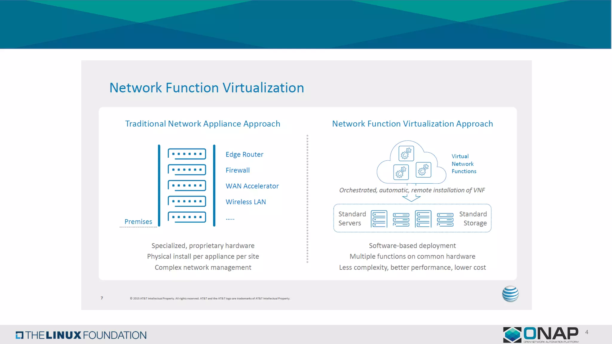Click the AT&T copyright footer text
612x344 pixels.
[x=210, y=298]
